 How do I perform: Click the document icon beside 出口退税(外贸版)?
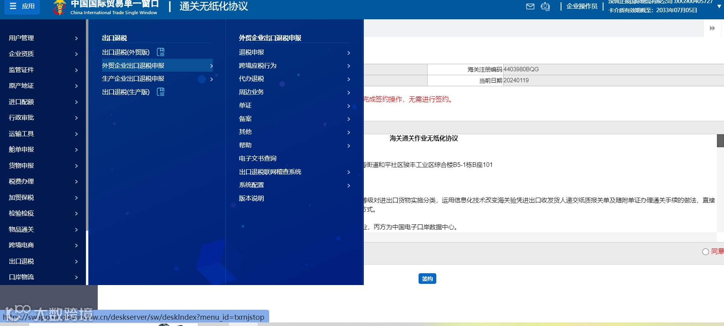[x=161, y=52]
